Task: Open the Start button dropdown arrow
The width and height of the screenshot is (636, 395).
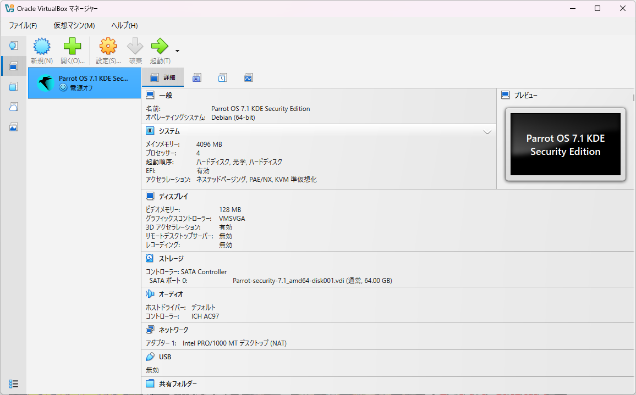Action: [177, 51]
